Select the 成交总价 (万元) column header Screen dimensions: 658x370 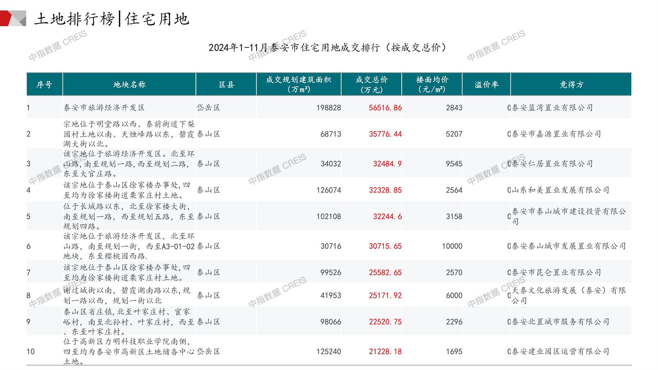coord(371,85)
